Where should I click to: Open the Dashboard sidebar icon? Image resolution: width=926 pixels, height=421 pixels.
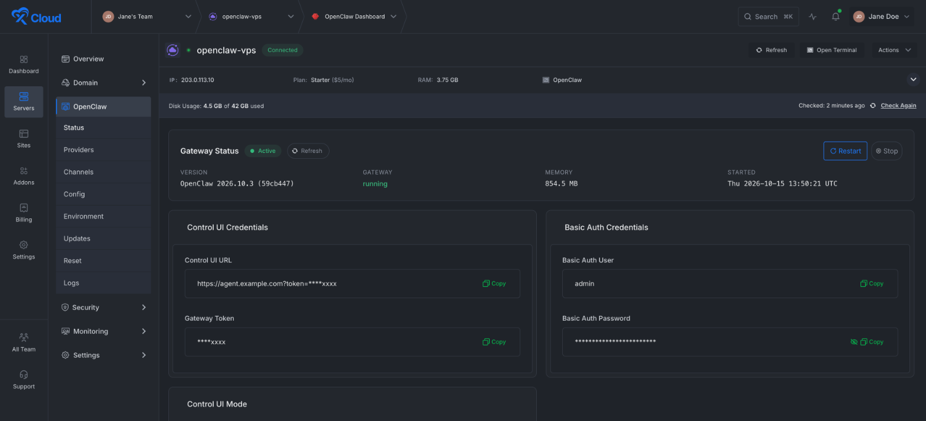24,64
